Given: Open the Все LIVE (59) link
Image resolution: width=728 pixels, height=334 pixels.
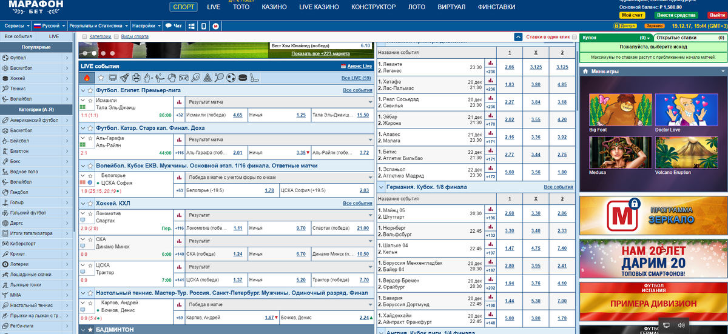Looking at the screenshot, I should pos(356,78).
